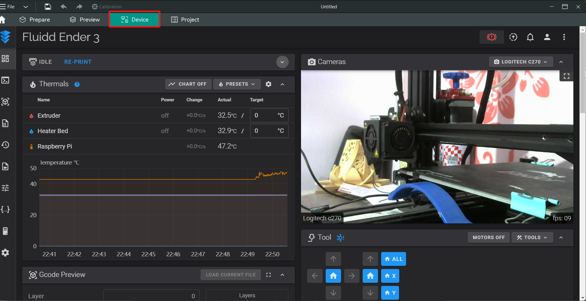Click the red emergency stop icon
586x301 pixels.
pos(491,37)
